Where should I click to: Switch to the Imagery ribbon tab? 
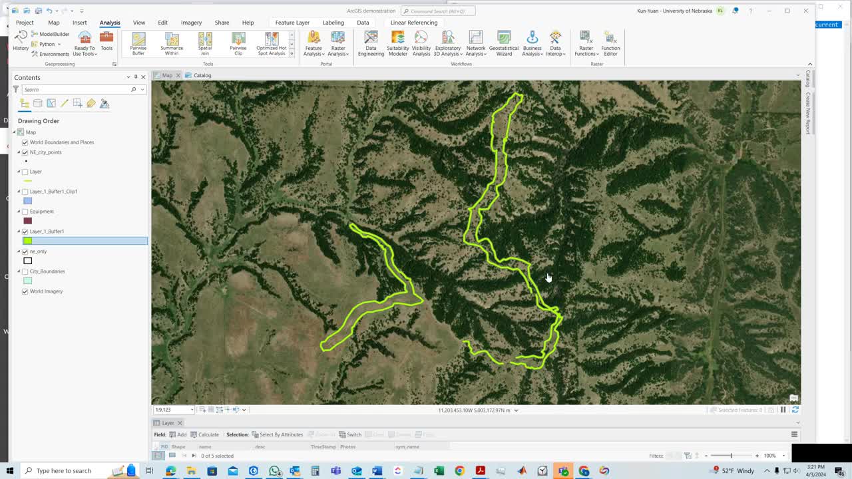tap(191, 23)
